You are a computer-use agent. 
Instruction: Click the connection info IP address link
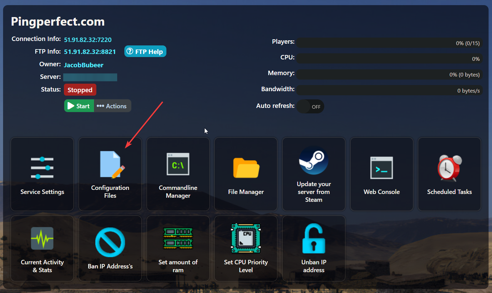[88, 40]
